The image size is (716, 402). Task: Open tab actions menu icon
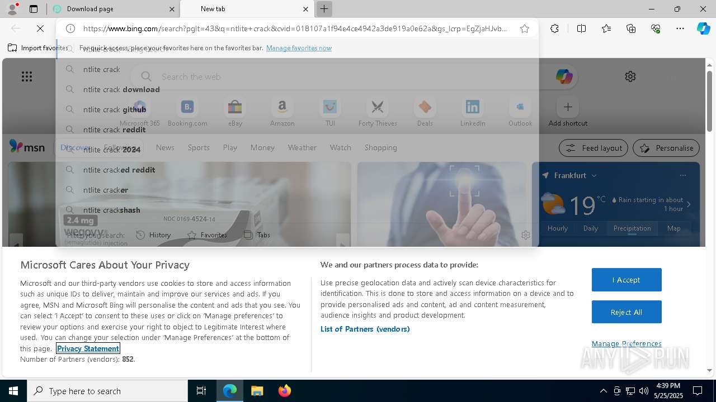(34, 9)
